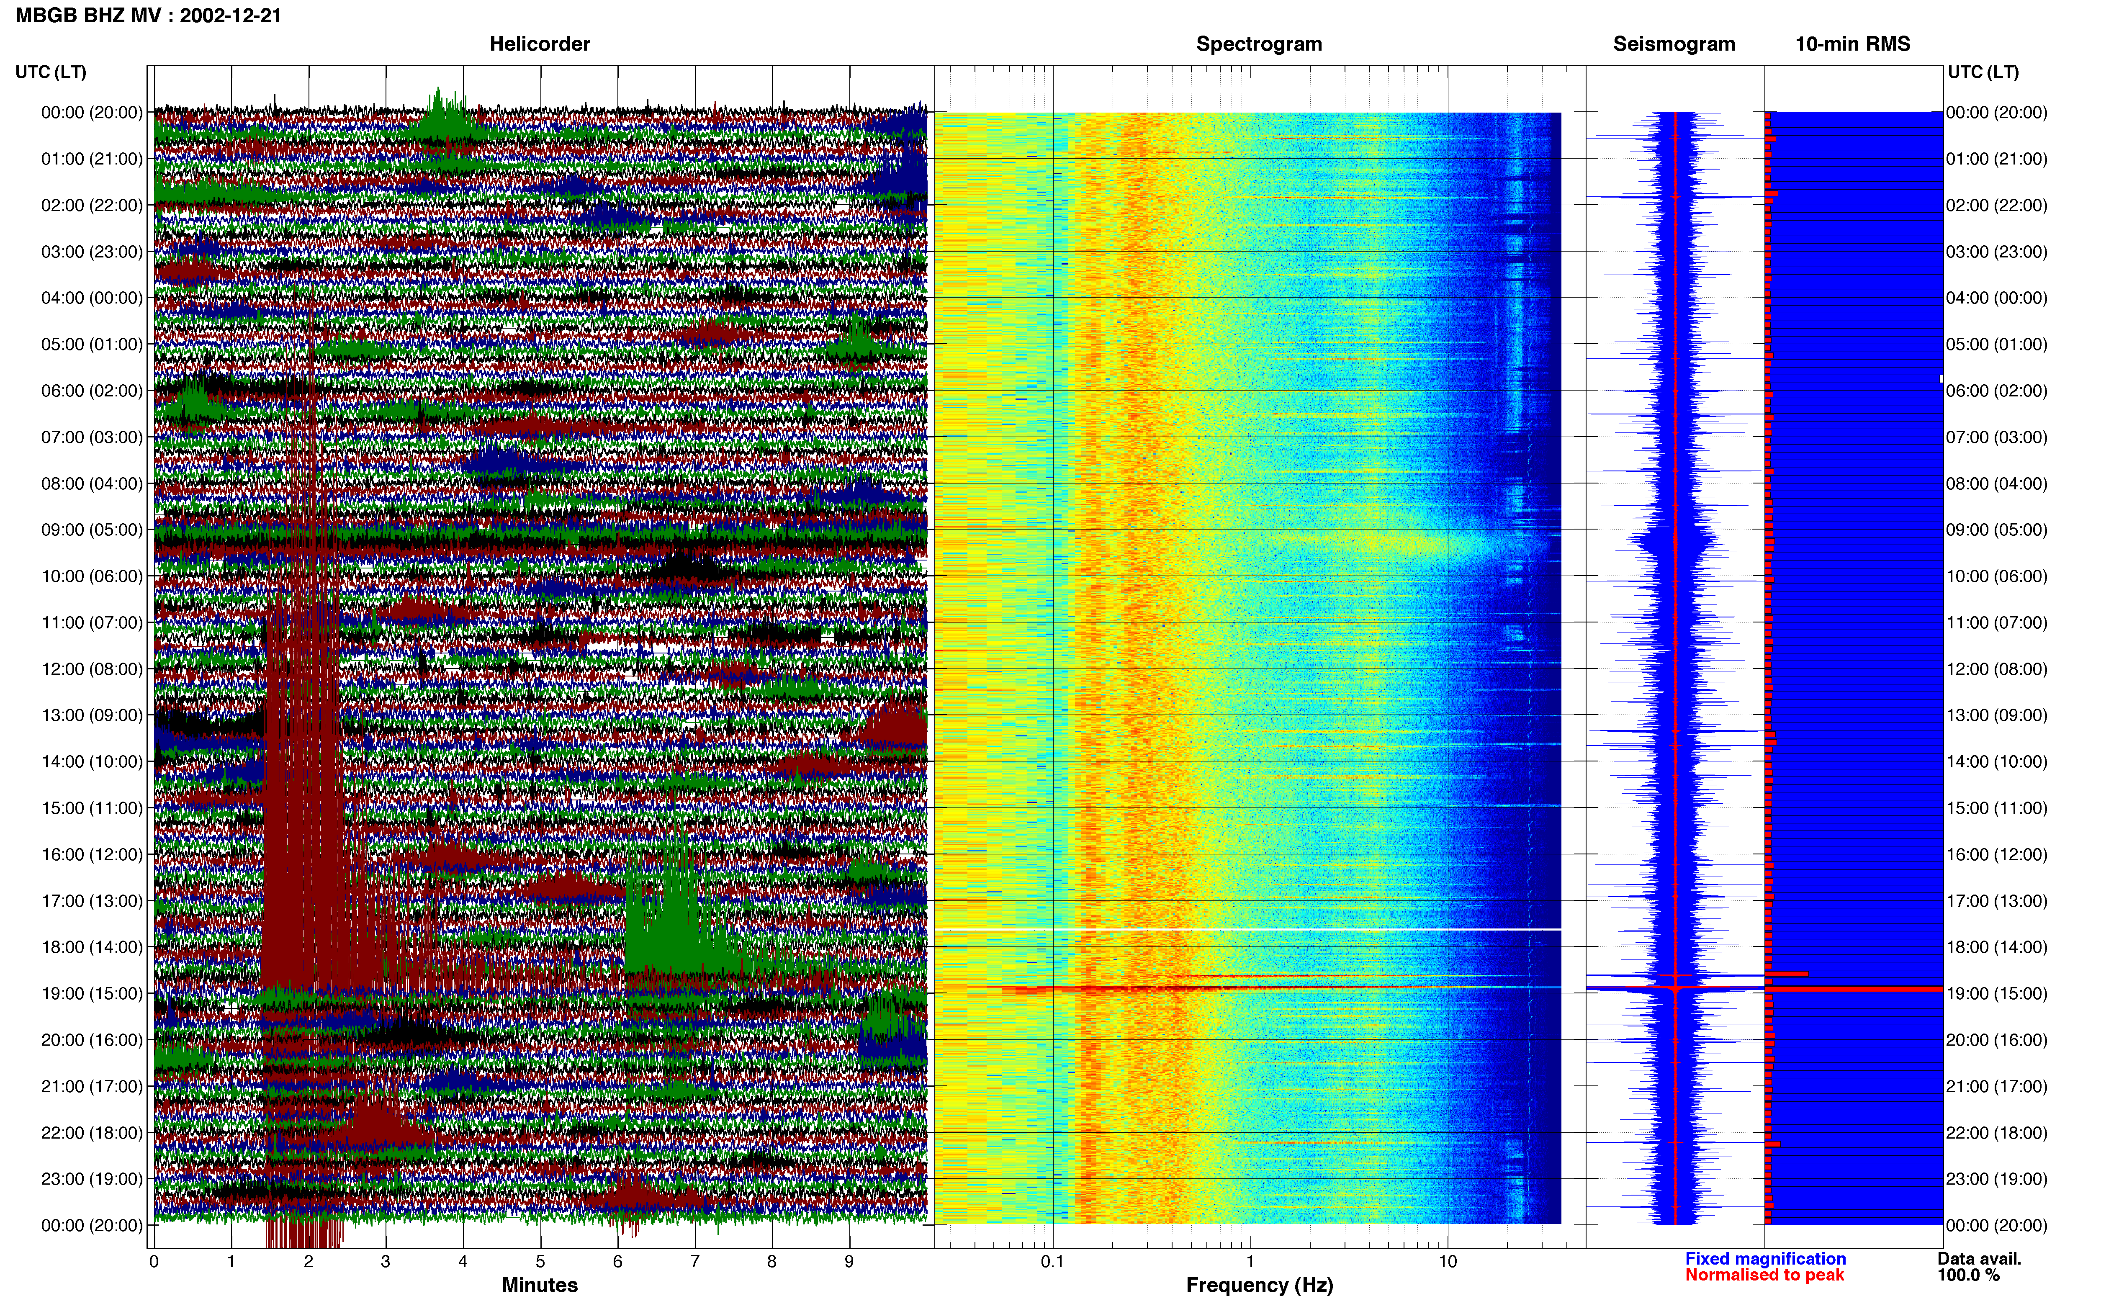The width and height of the screenshot is (2101, 1314).
Task: Click the 'Helicorder' panel heading
Action: (540, 44)
